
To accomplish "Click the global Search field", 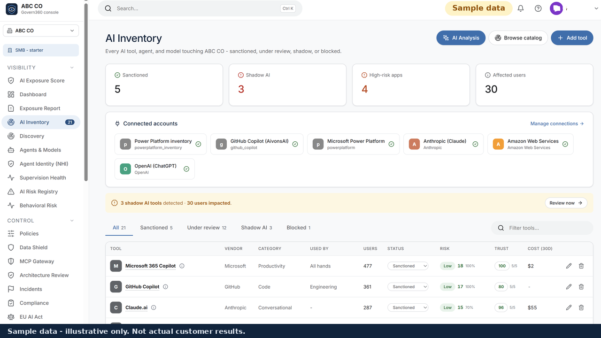I will point(200,8).
